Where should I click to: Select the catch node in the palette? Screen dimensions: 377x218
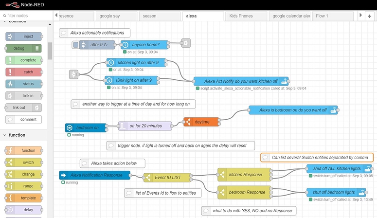[24, 72]
